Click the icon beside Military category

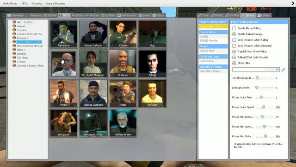14,50
